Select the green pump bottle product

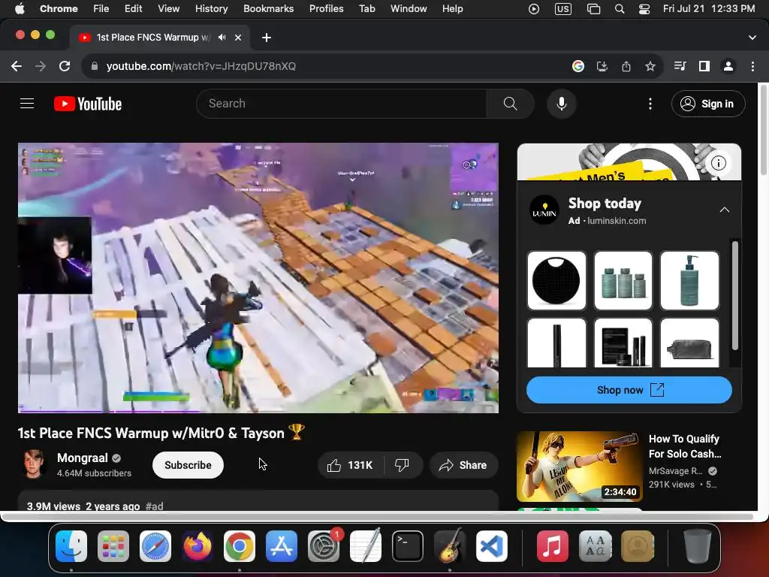click(x=689, y=281)
